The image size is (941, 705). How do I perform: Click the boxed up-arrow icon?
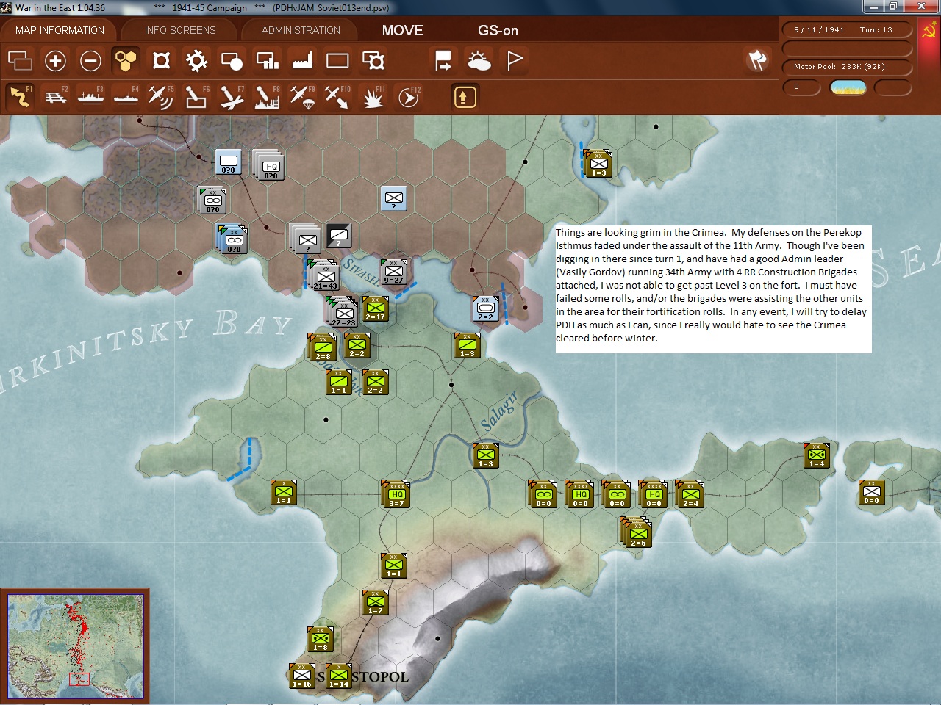click(465, 96)
